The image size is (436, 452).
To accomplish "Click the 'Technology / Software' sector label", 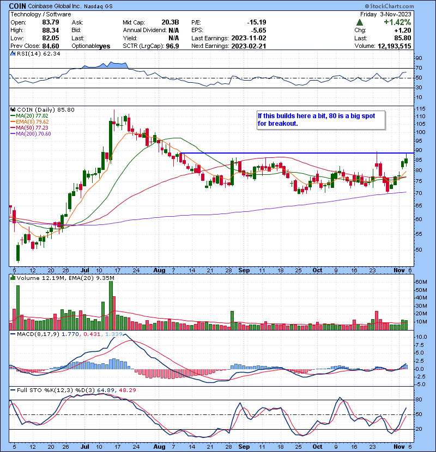I will (x=41, y=14).
